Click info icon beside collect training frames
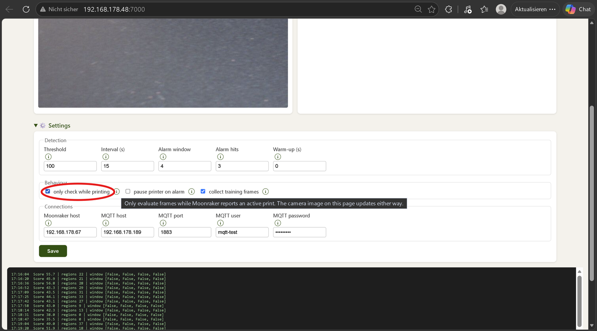 point(266,192)
